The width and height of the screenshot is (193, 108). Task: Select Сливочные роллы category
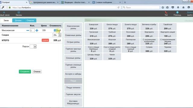click(73, 35)
